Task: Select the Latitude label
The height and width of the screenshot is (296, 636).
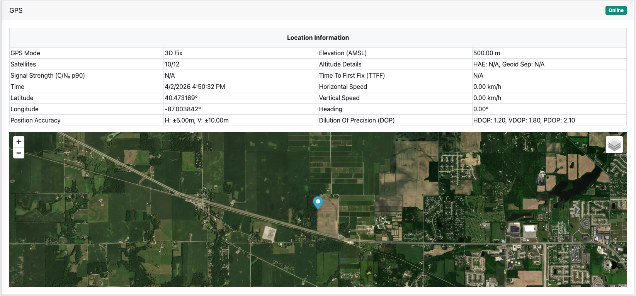Action: 22,98
